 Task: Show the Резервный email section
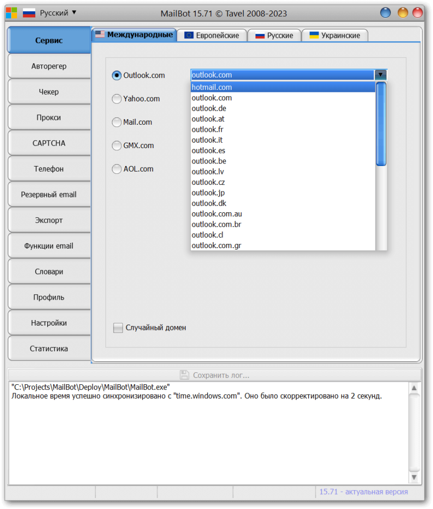click(49, 194)
